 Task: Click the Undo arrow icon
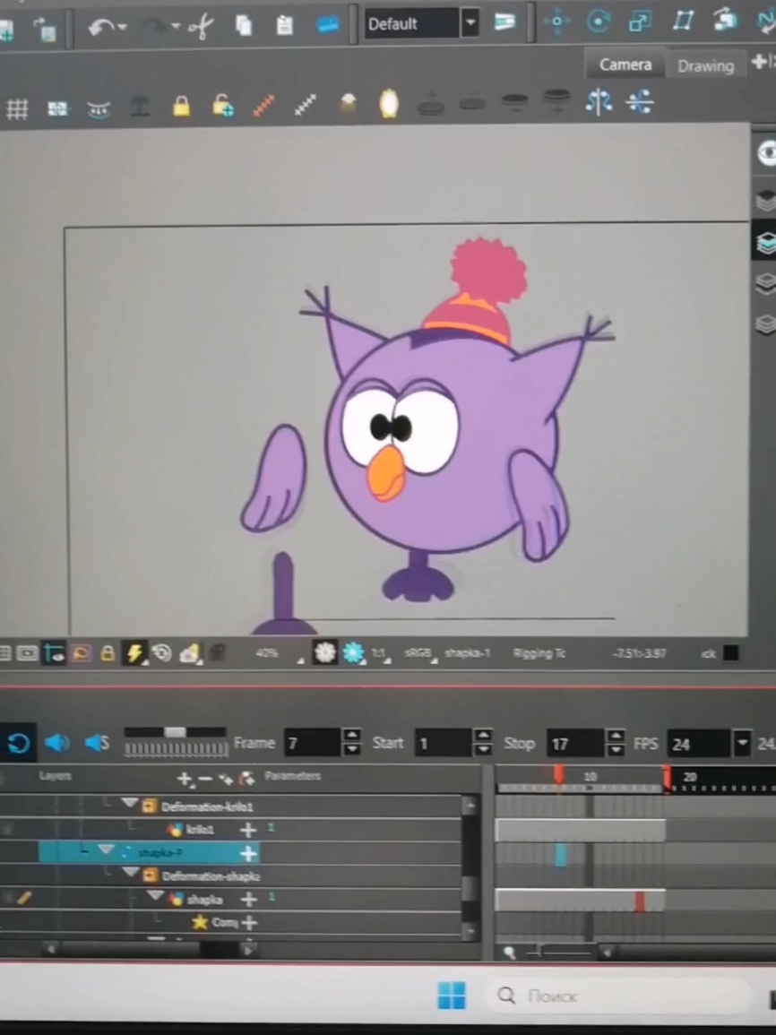(x=101, y=26)
